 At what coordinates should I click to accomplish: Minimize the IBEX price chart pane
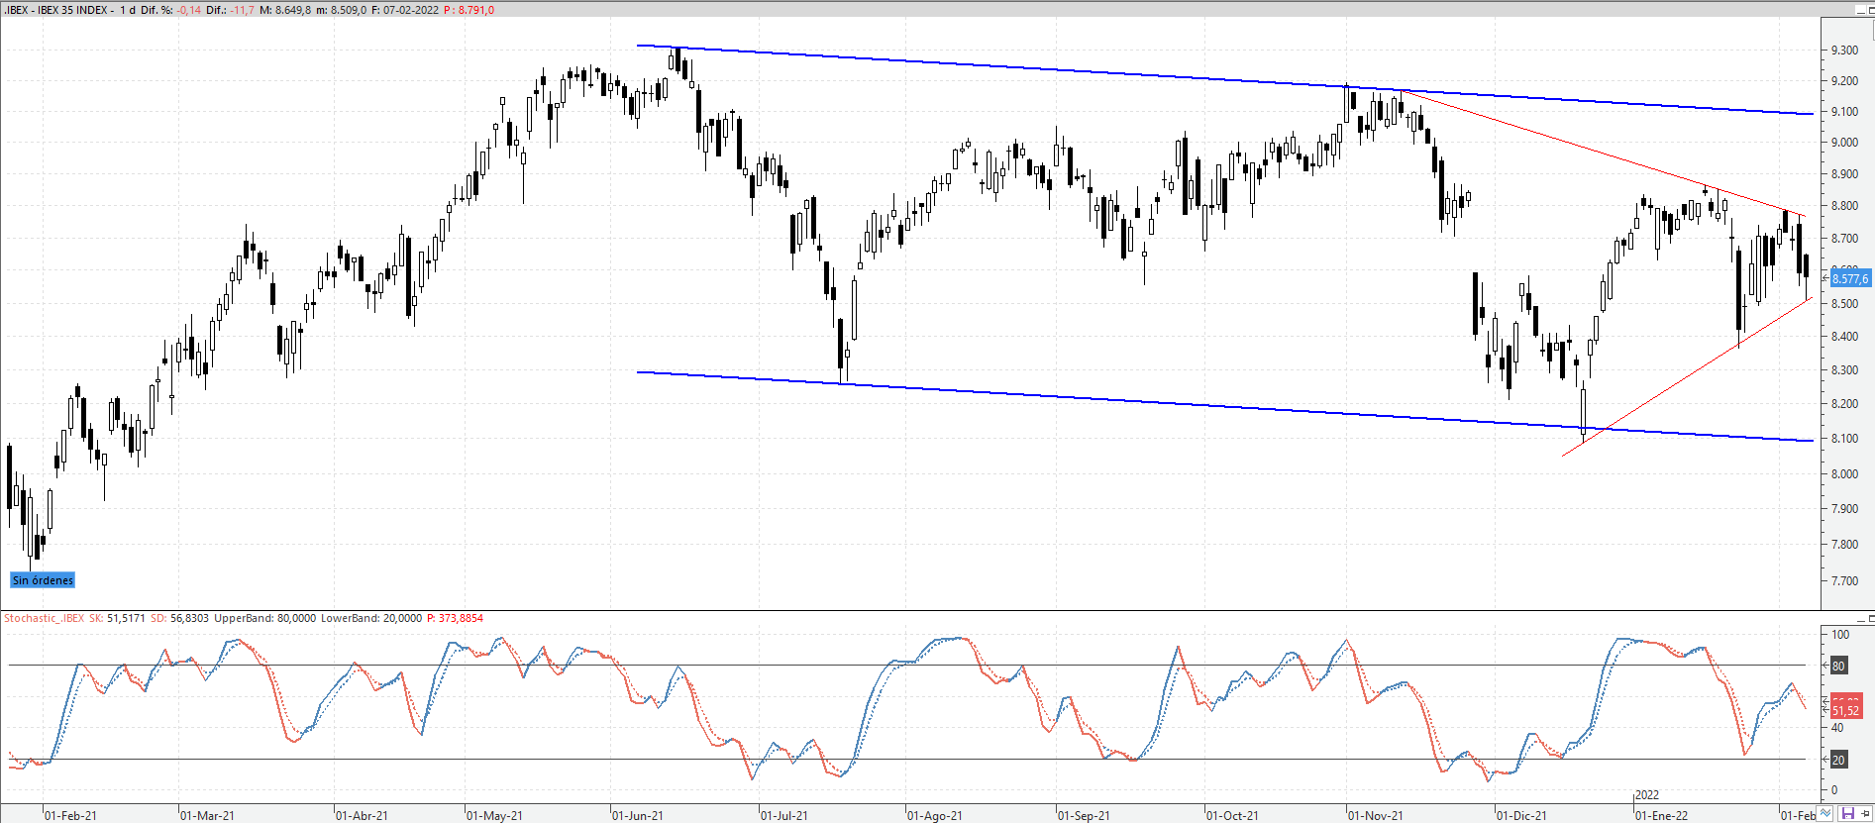1860,10
